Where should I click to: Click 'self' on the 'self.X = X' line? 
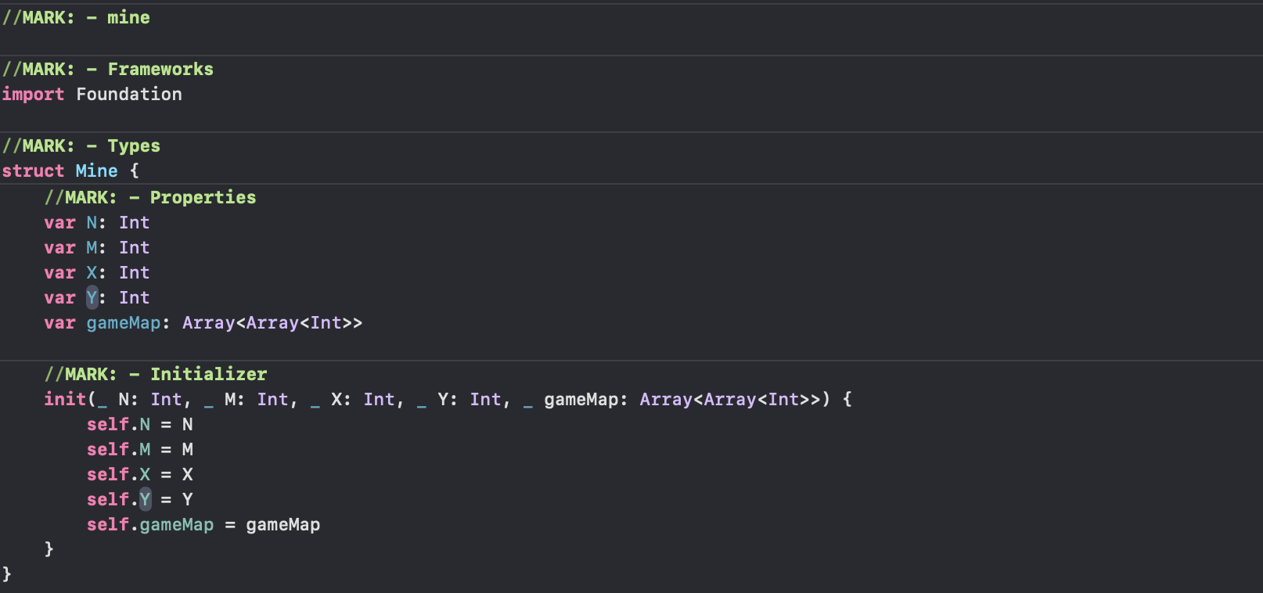tap(107, 474)
